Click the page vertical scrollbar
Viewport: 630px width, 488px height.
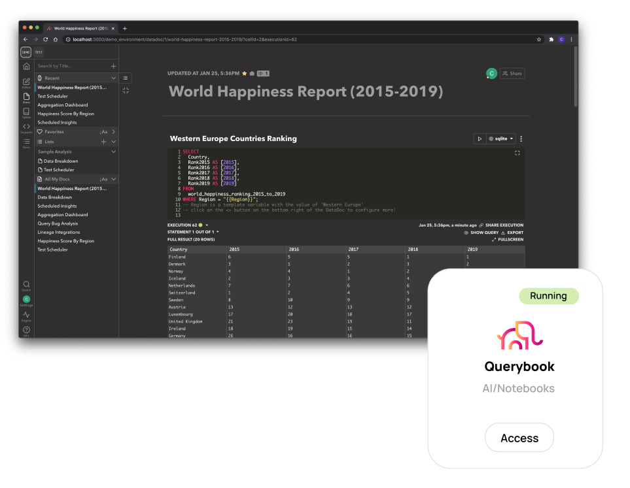pyautogui.click(x=576, y=76)
